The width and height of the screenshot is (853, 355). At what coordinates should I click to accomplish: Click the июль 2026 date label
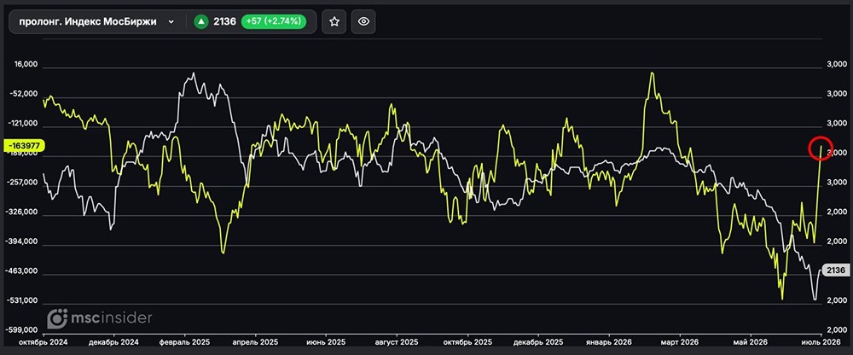pyautogui.click(x=821, y=342)
